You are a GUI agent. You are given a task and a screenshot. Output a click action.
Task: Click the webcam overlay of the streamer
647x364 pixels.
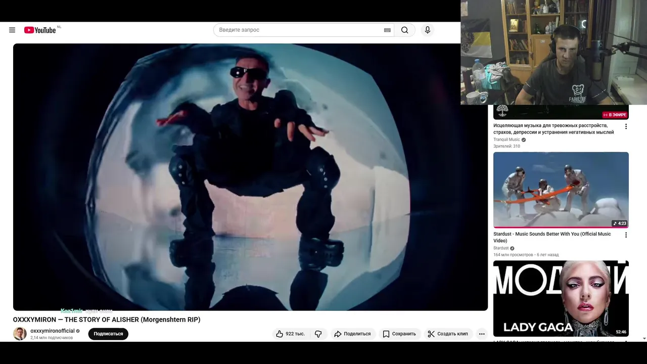pos(553,52)
